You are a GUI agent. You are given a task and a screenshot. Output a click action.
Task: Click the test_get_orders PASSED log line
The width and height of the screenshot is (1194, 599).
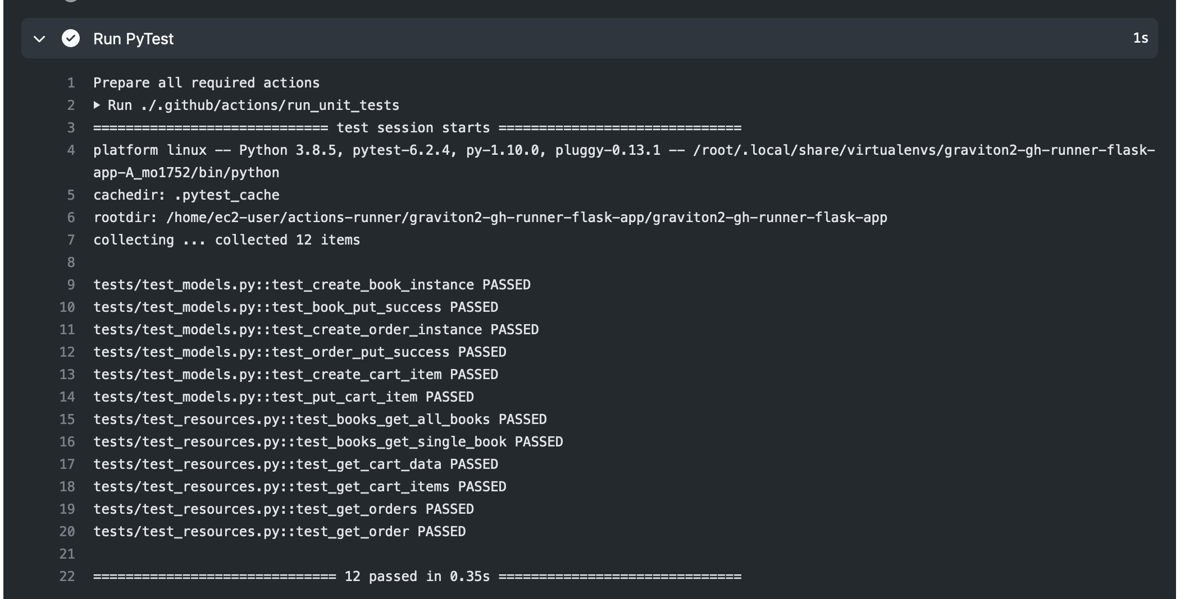[x=284, y=509]
